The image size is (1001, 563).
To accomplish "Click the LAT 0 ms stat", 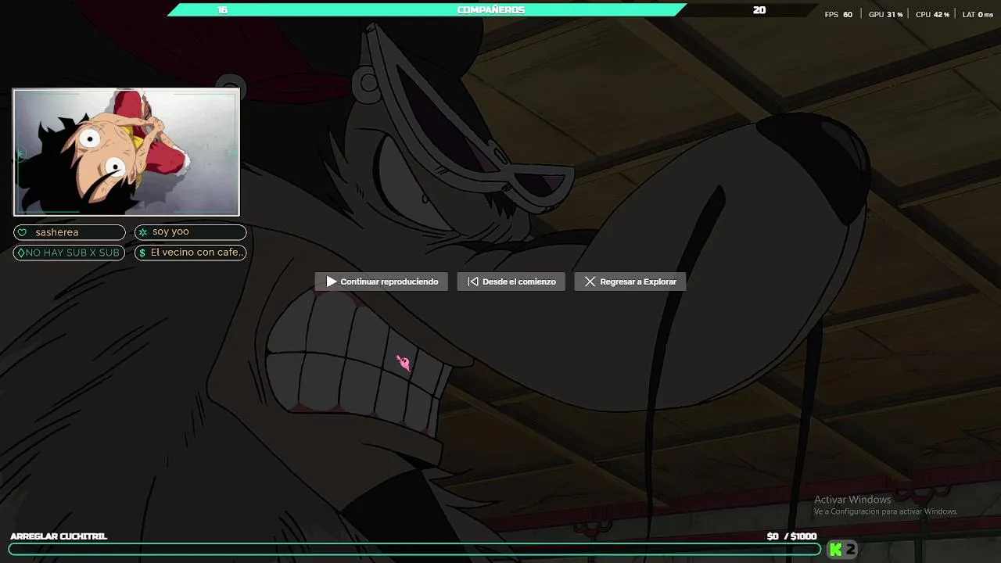I will tap(978, 15).
